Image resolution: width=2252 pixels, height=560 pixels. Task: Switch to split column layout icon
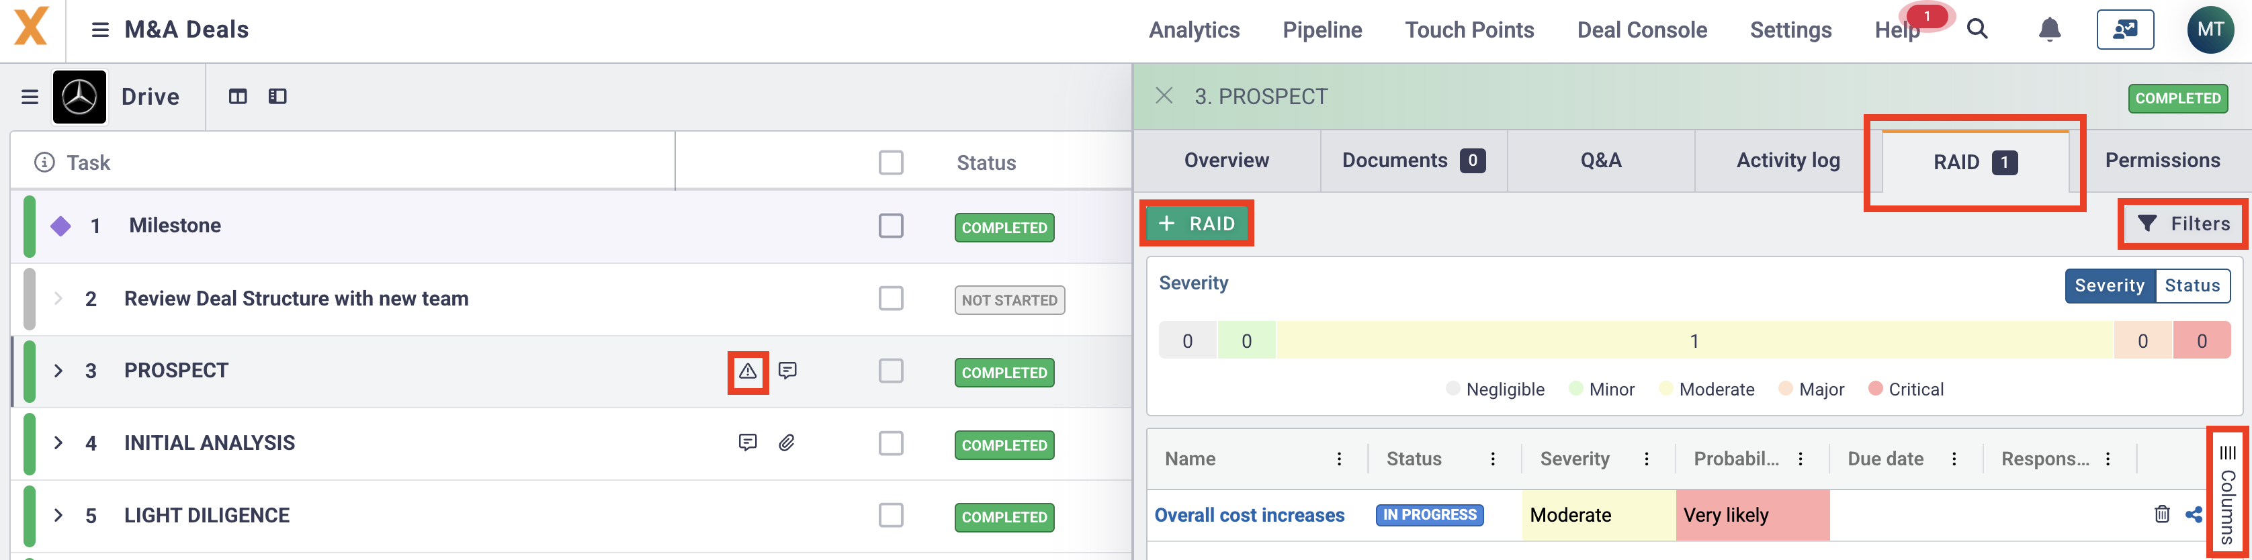(238, 96)
